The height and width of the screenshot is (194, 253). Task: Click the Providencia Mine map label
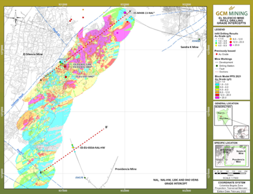pyautogui.click(x=126, y=169)
